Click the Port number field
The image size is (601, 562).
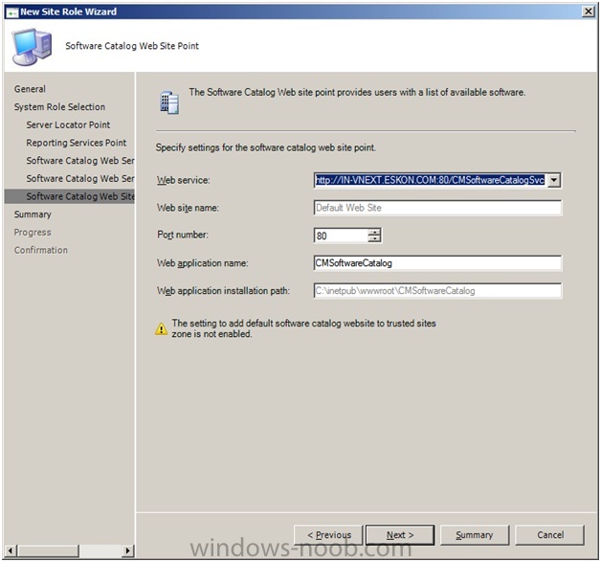[x=341, y=236]
